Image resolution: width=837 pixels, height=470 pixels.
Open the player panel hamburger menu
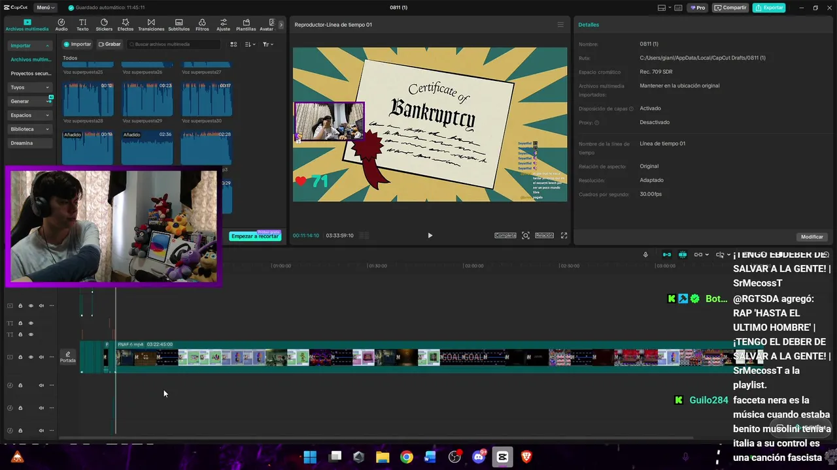coord(560,25)
